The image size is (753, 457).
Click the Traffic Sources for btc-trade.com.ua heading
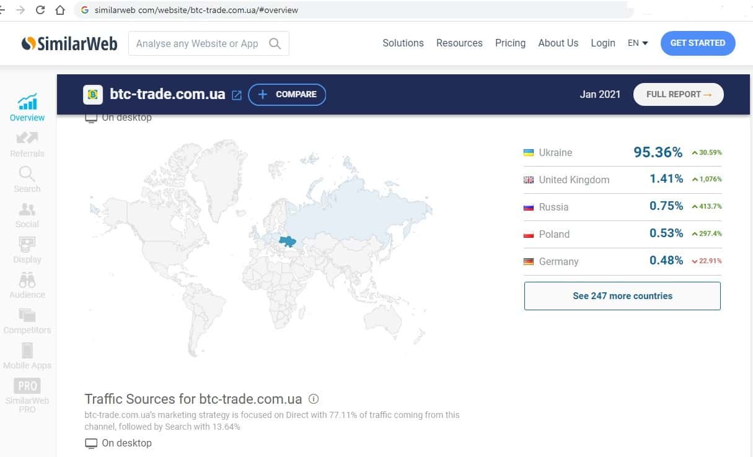(x=193, y=399)
